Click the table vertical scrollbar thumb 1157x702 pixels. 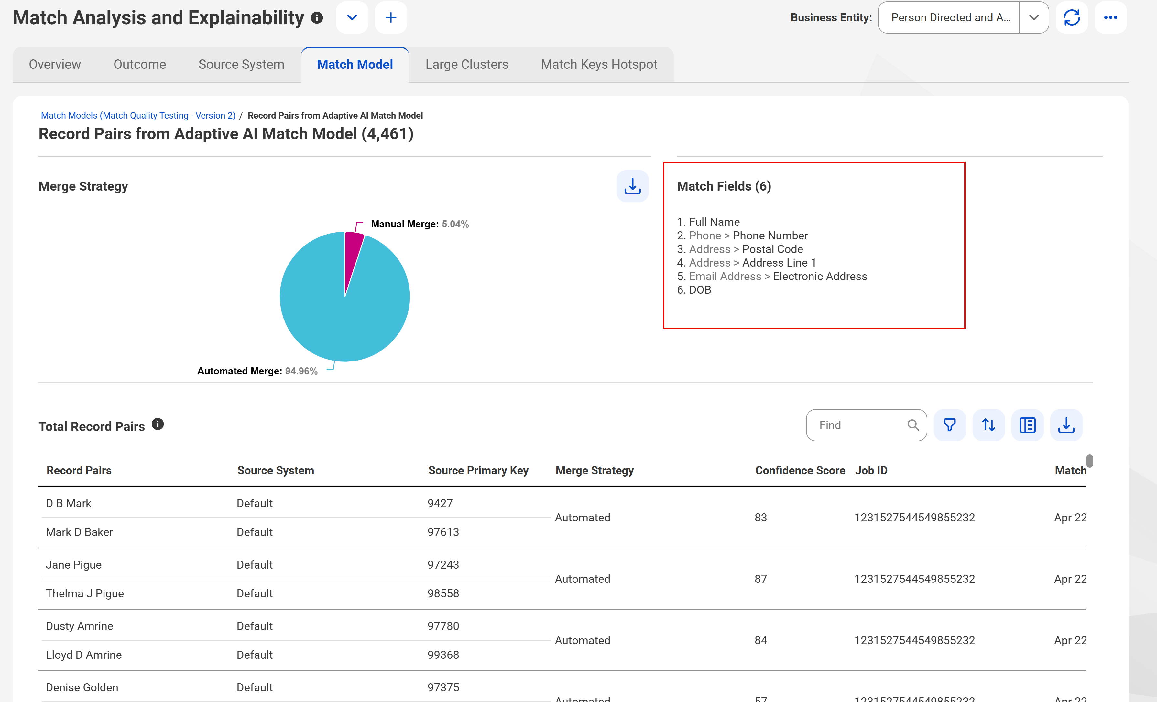coord(1089,460)
